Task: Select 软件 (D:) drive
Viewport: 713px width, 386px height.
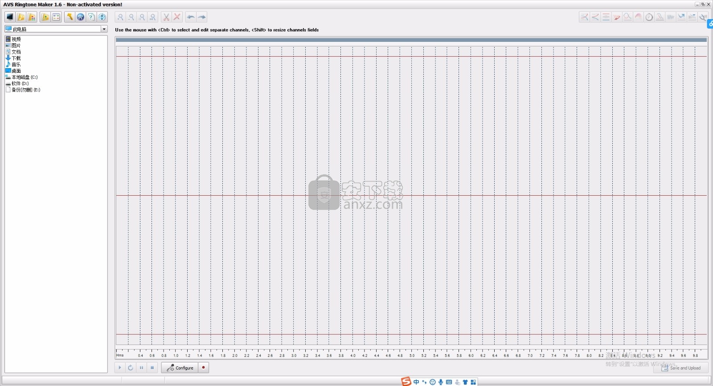Action: (x=17, y=83)
